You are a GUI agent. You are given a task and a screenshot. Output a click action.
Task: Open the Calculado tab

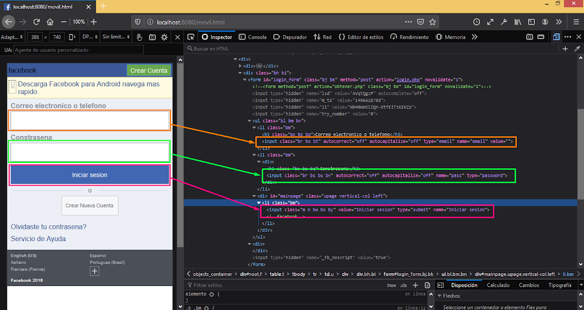tap(498, 285)
